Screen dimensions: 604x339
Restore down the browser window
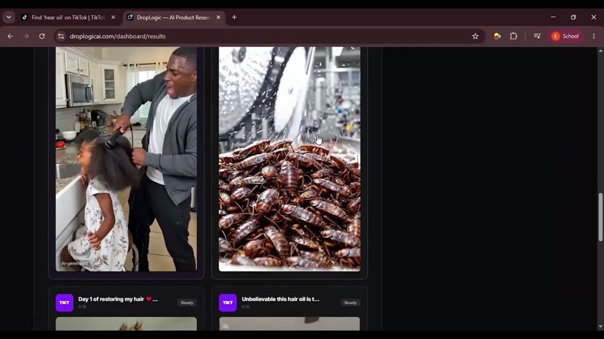(573, 17)
